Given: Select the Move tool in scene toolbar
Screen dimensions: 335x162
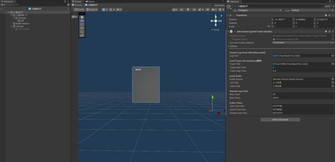Looking at the screenshot, I should (82, 21).
